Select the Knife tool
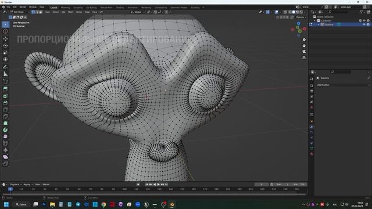This screenshot has height=209, width=372. pyautogui.click(x=5, y=116)
